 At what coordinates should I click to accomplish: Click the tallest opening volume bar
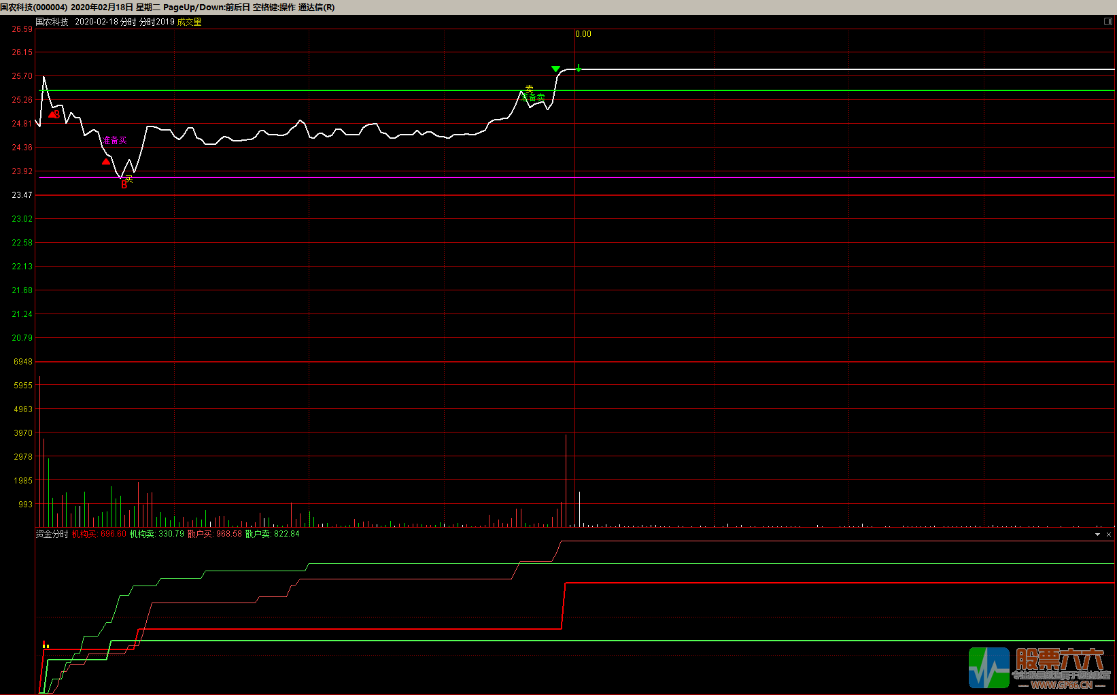(x=40, y=449)
